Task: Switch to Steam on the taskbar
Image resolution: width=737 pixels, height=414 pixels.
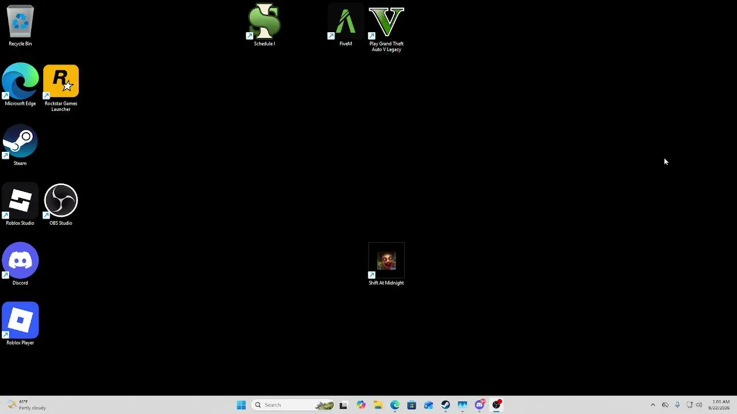Action: pyautogui.click(x=445, y=405)
